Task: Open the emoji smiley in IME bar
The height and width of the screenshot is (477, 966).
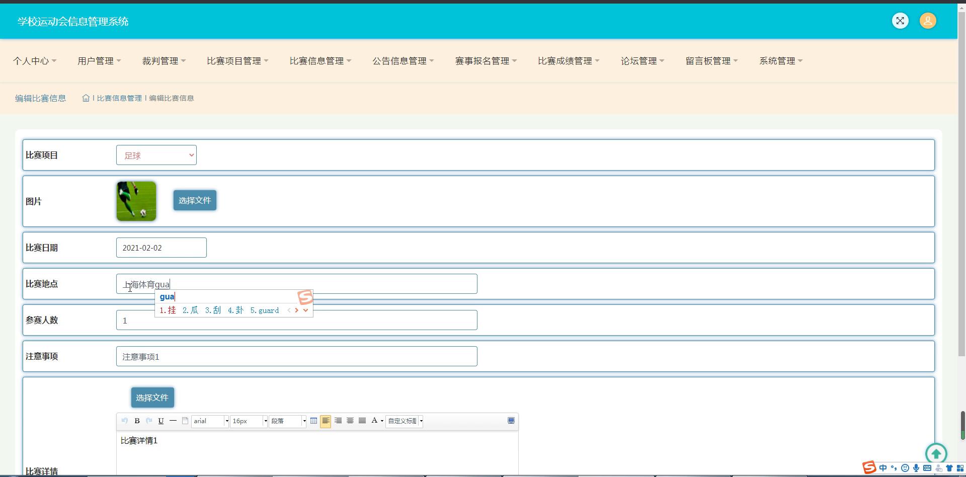Action: point(905,468)
